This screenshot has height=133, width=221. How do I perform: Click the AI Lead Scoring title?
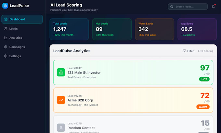66,5
